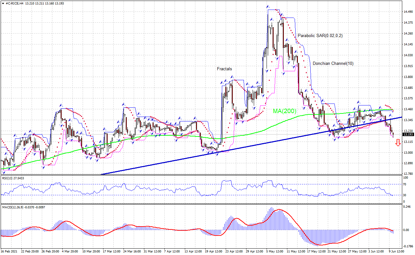This screenshot has height=255, width=415.
Task: Select the 16 Feb 2021 date label
Action: pos(9,251)
